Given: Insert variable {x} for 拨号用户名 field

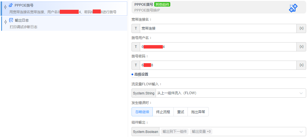Looking at the screenshot, I should pyautogui.click(x=301, y=47).
